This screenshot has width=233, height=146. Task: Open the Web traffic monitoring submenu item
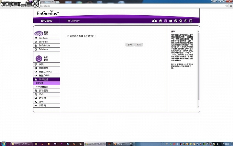pos(47,87)
